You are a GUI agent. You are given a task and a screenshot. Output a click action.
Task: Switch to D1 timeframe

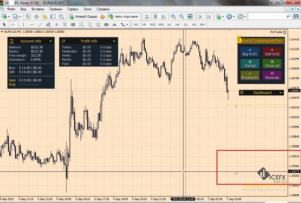(x=186, y=24)
